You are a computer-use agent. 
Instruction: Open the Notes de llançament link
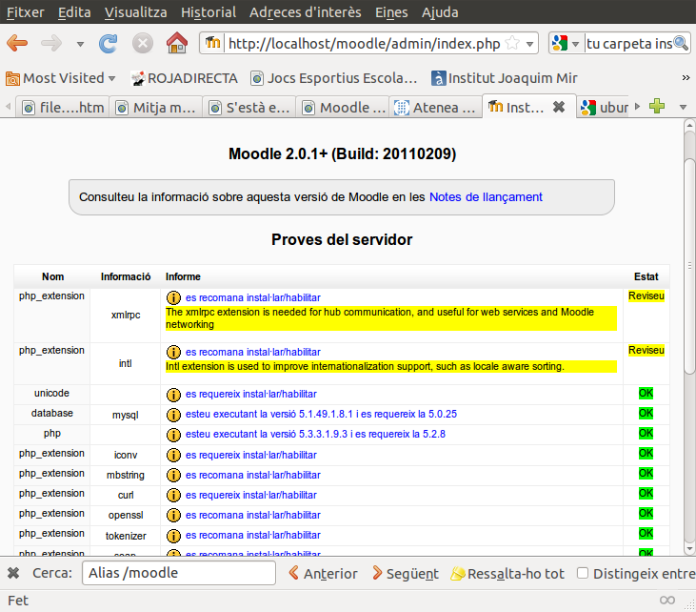pos(486,197)
